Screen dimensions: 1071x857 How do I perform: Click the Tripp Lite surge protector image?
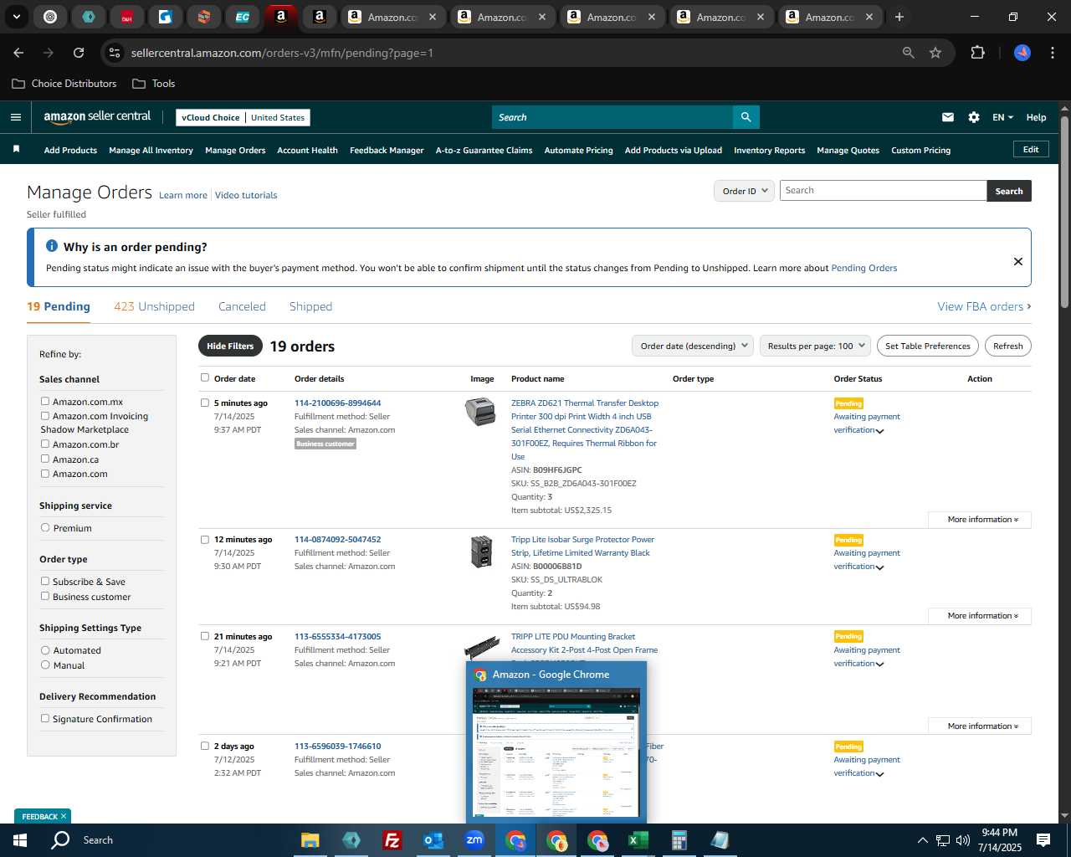(481, 552)
